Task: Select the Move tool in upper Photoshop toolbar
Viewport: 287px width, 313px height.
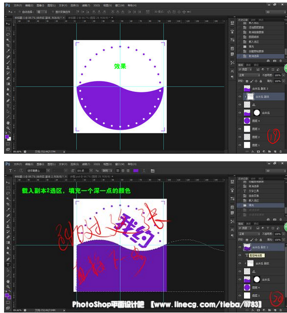Action: pyautogui.click(x=8, y=24)
